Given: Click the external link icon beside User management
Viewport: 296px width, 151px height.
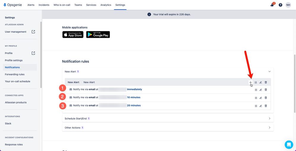Looking at the screenshot, I should pos(33,32).
